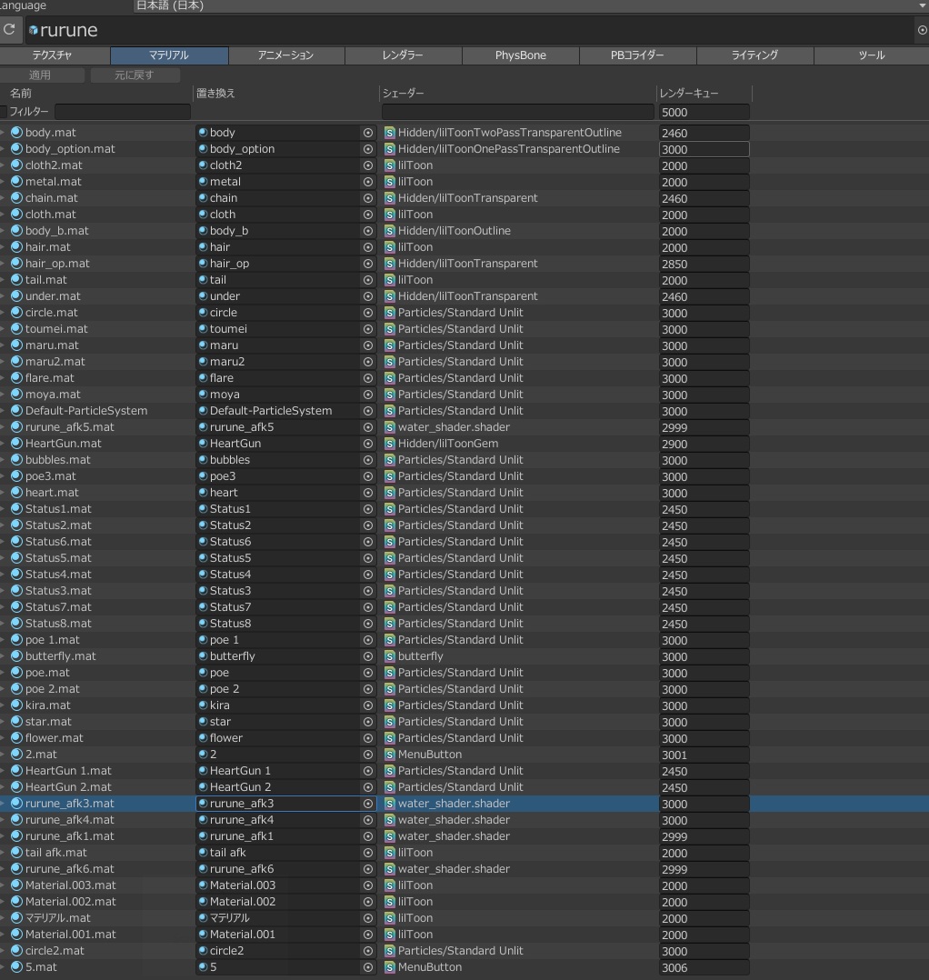Expand the body.mat row
The image size is (929, 980).
[3, 133]
